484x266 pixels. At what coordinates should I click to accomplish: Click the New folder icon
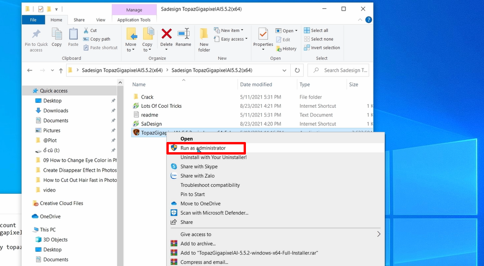[x=204, y=34]
